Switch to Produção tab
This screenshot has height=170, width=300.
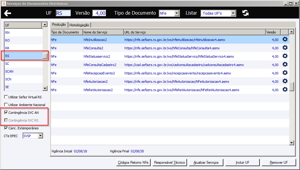(x=59, y=24)
